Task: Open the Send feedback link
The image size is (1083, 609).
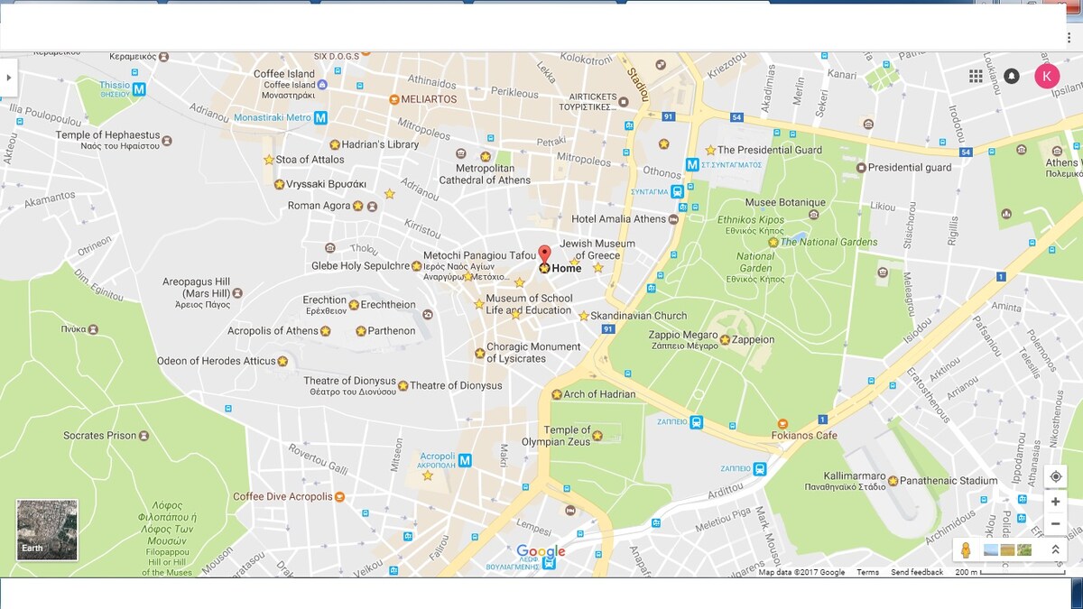Action: pyautogui.click(x=917, y=572)
